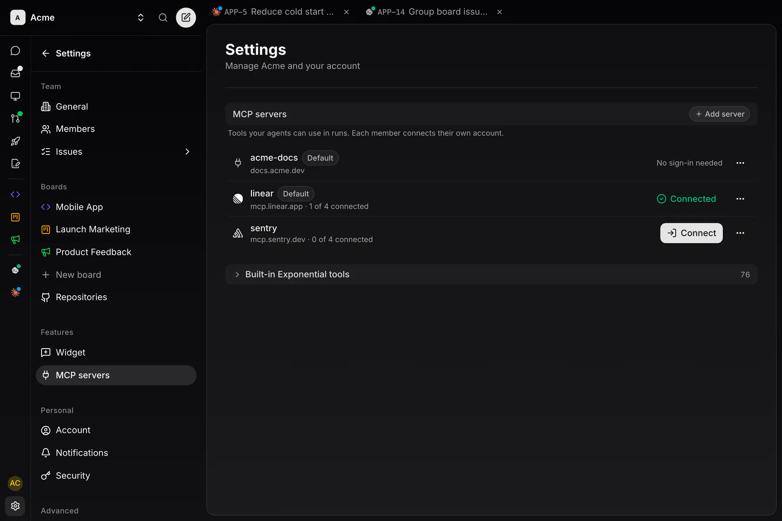Click the orange kanban board rail icon
This screenshot has width=782, height=521.
tap(15, 217)
